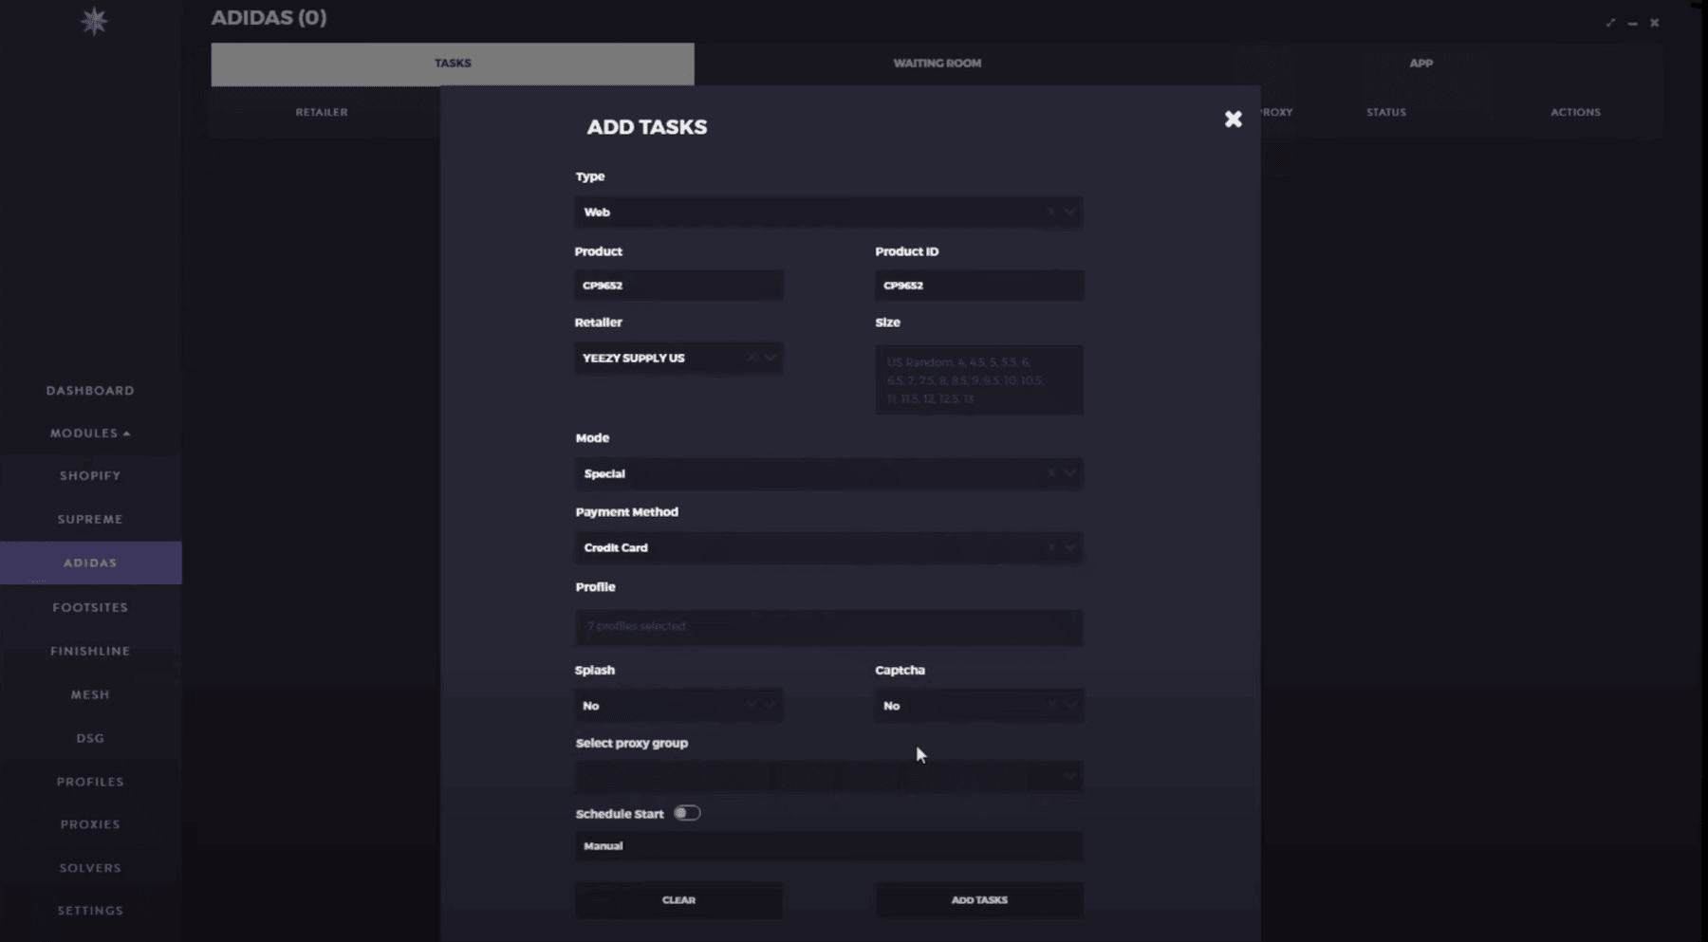
Task: Close the application window
Action: click(x=1654, y=23)
